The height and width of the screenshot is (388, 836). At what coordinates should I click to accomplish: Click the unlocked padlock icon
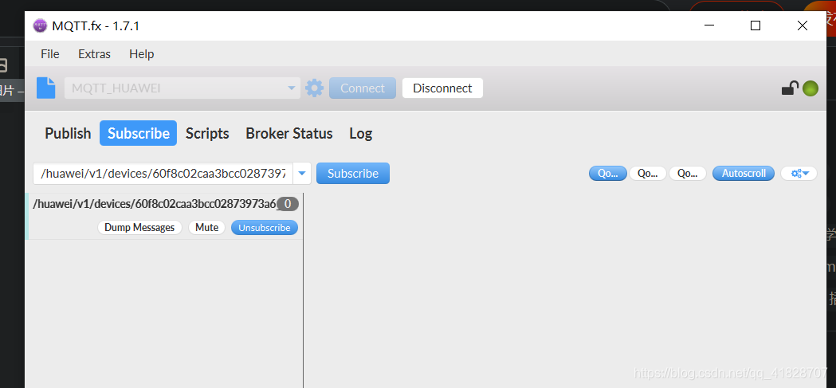790,88
